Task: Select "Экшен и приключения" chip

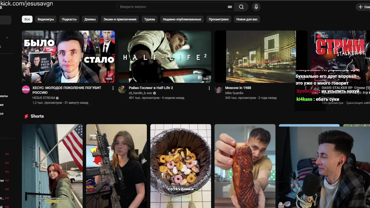Action: pyautogui.click(x=120, y=19)
